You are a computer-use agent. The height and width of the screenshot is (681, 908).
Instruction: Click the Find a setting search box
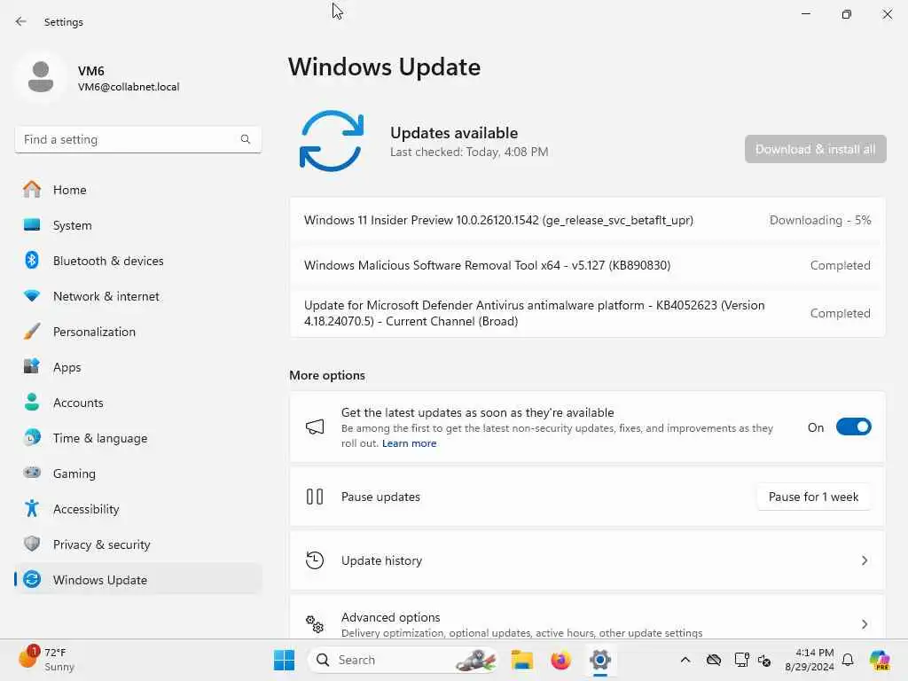[x=137, y=139]
